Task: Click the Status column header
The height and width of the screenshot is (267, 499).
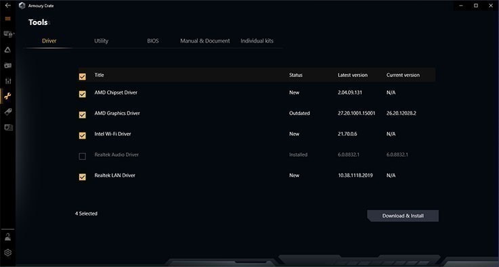Action: (296, 75)
